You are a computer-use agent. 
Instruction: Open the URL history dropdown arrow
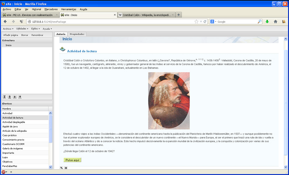[201, 22]
